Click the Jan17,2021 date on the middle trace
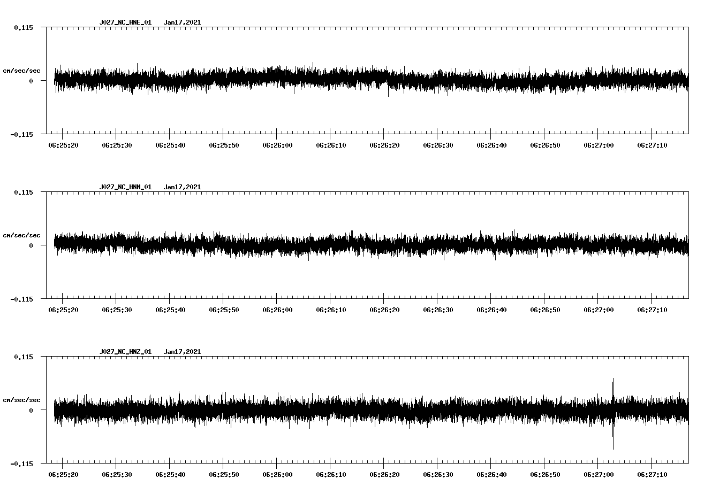The width and height of the screenshot is (727, 494). coord(183,187)
